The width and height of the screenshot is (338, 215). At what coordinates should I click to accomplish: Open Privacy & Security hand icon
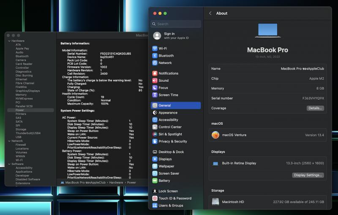155,141
